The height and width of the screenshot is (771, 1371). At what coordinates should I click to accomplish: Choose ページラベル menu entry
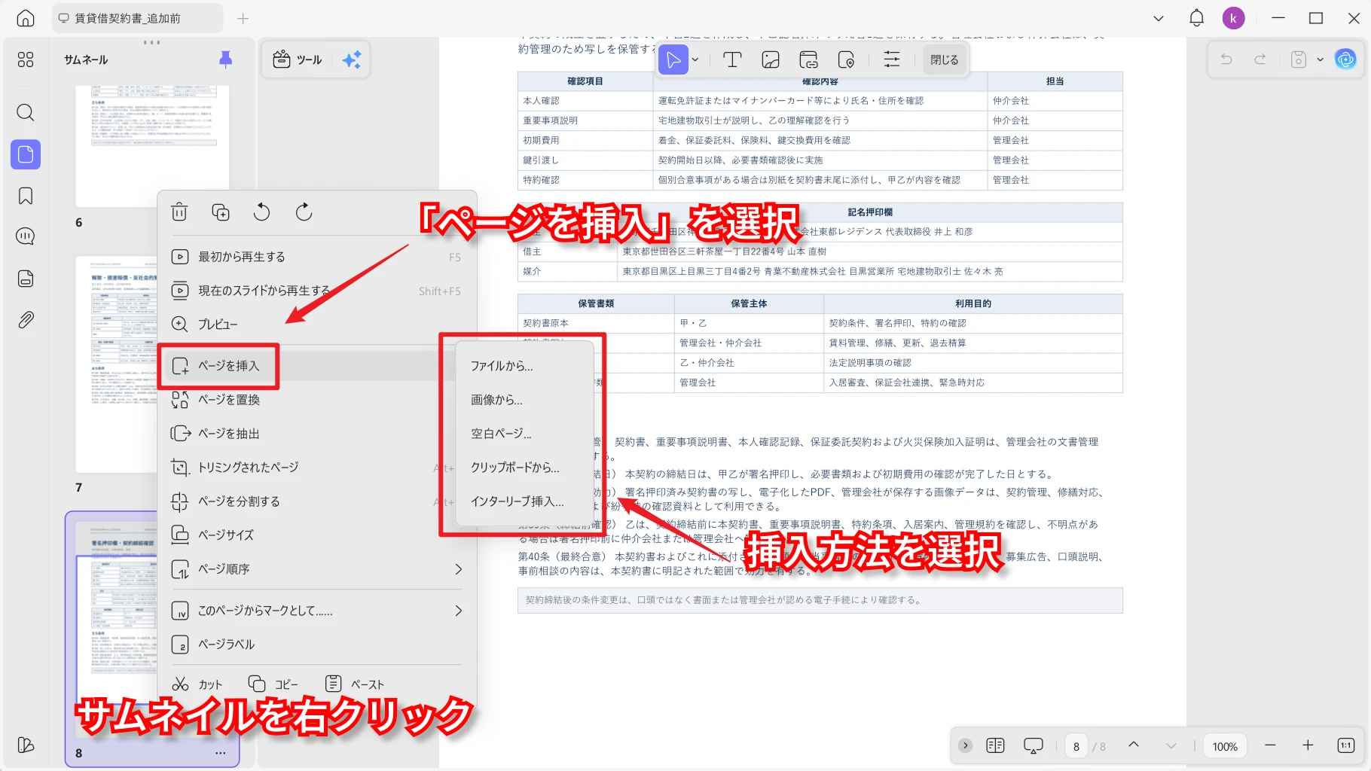point(316,645)
